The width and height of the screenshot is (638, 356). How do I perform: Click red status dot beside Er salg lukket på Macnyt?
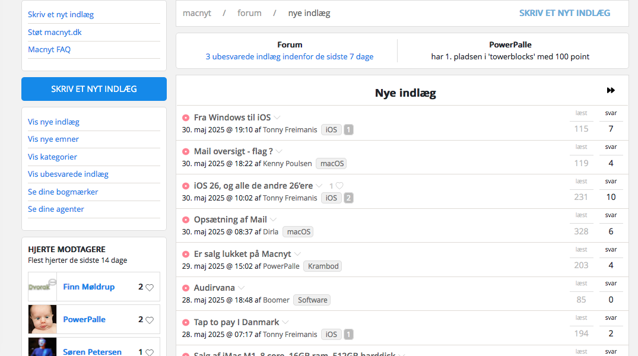click(186, 255)
